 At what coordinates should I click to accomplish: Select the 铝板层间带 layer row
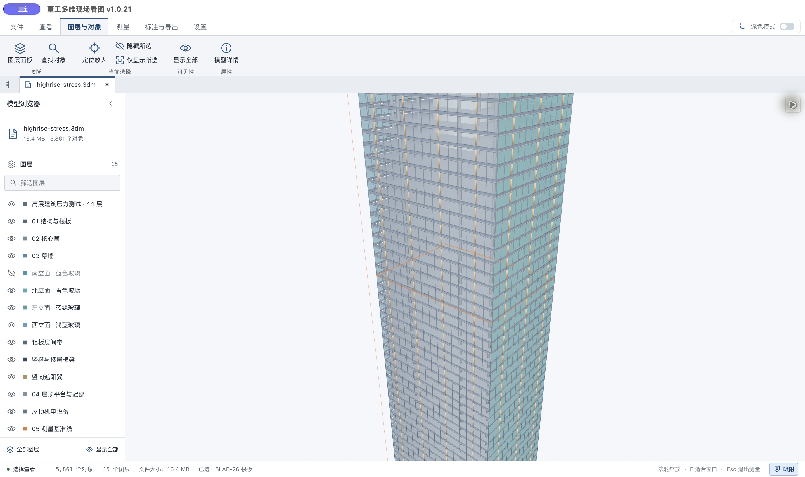(x=62, y=342)
